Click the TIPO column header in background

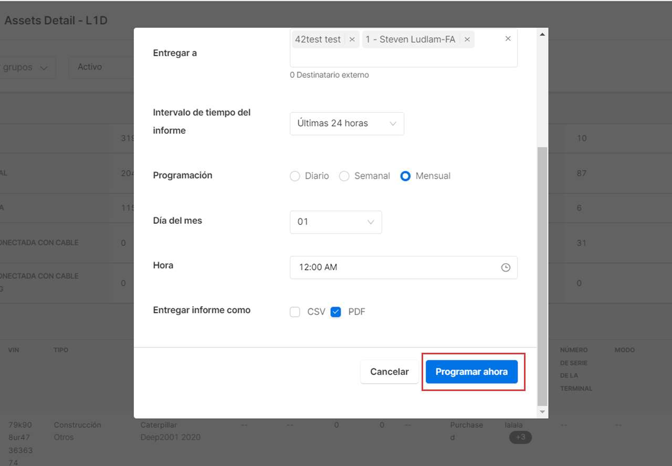tap(61, 350)
